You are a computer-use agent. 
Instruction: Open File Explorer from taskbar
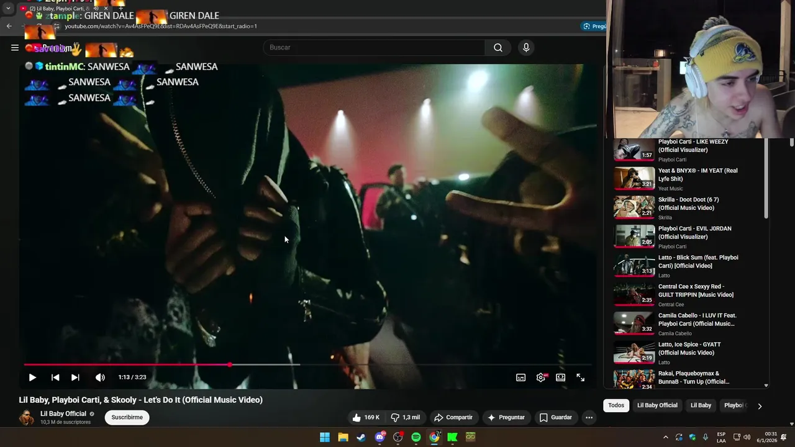click(x=343, y=437)
